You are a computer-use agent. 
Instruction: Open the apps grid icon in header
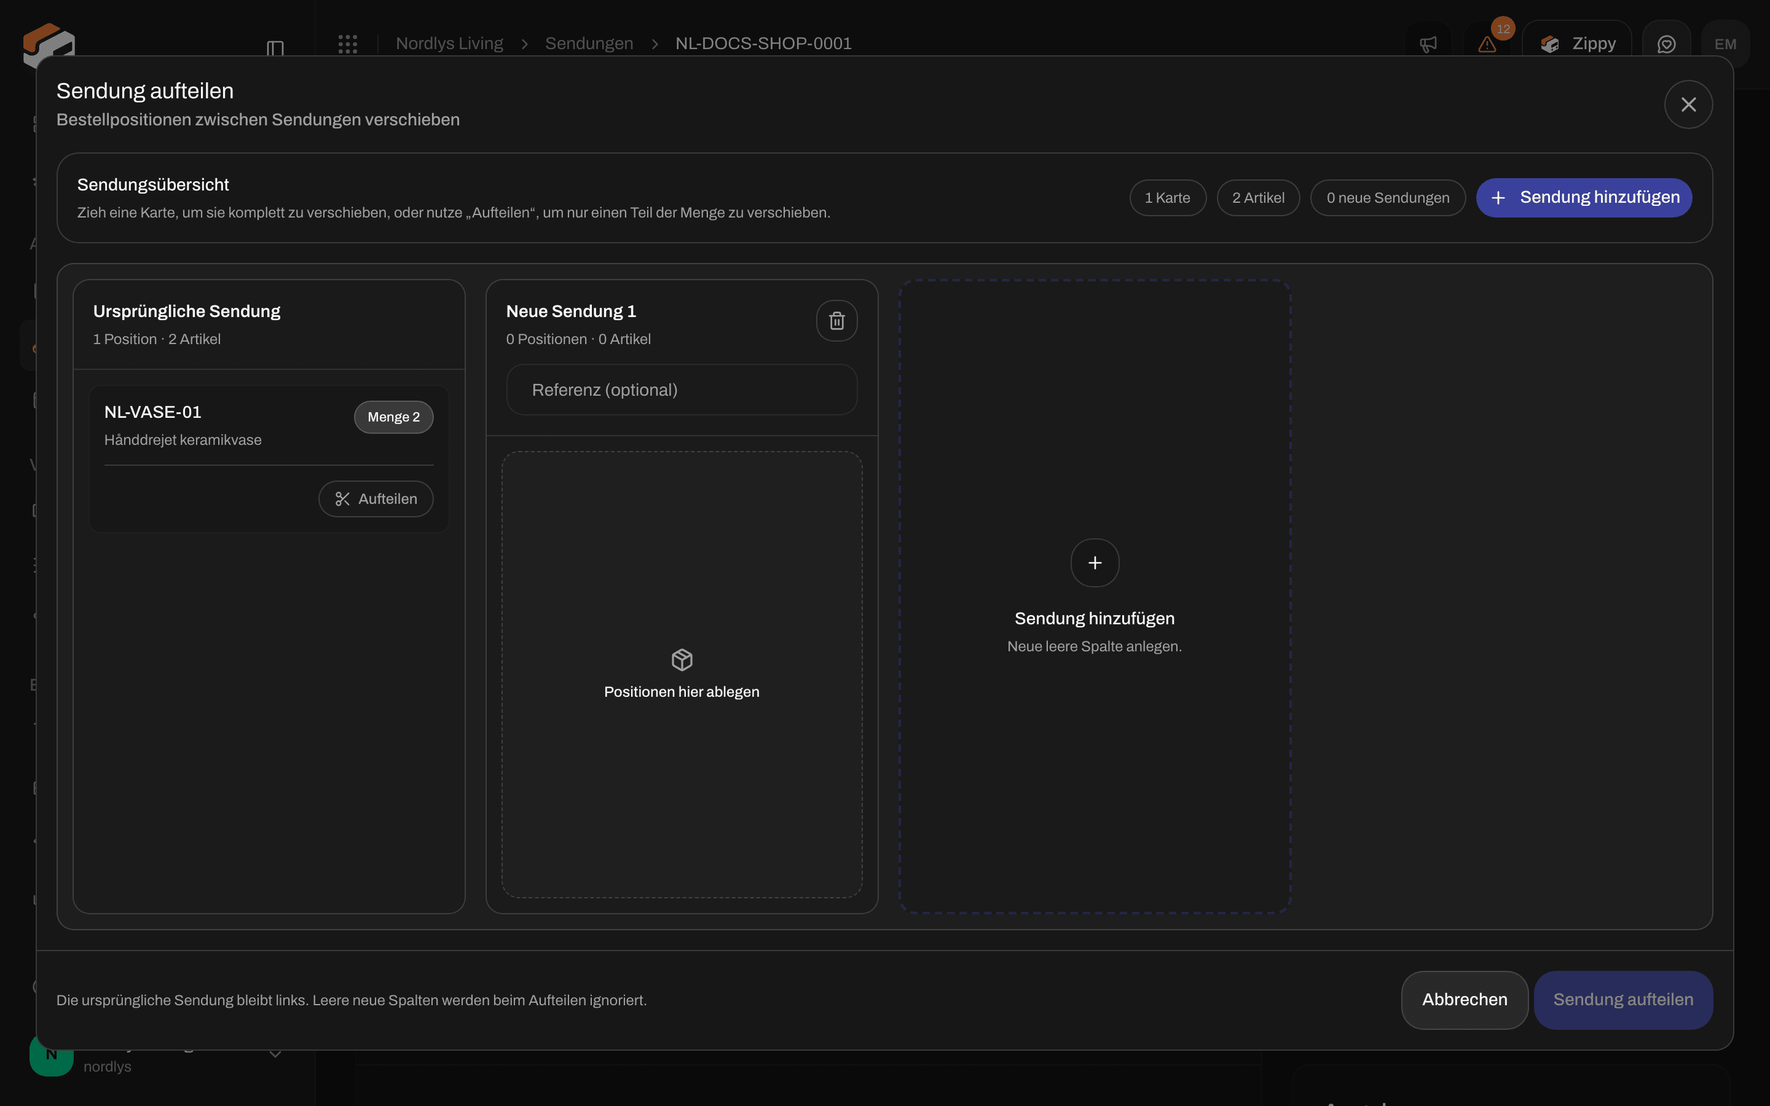[347, 44]
